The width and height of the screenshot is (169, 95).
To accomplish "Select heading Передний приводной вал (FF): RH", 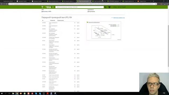I will 57,17.
